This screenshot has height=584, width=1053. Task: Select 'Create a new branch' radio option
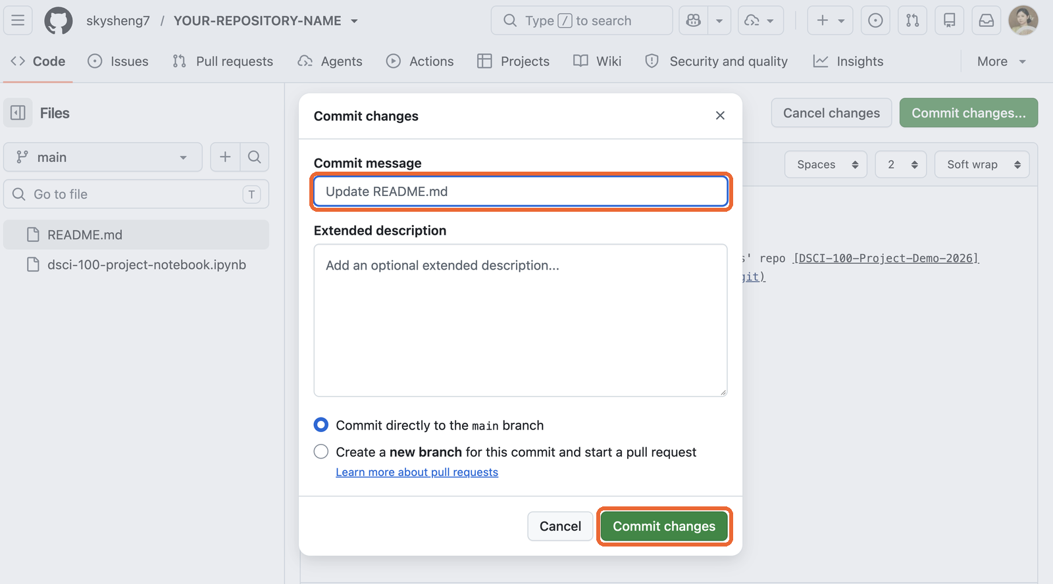(321, 452)
